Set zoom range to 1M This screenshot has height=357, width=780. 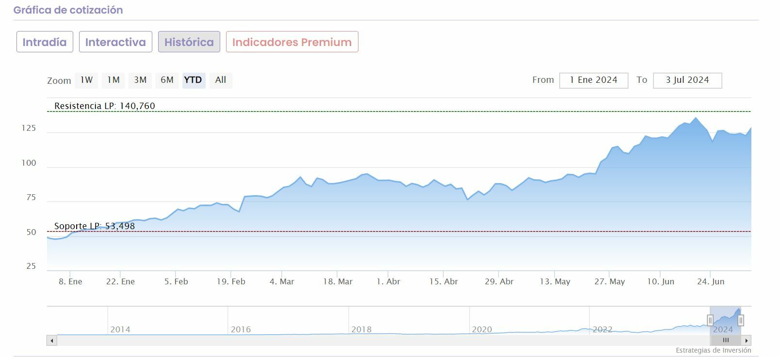click(114, 80)
